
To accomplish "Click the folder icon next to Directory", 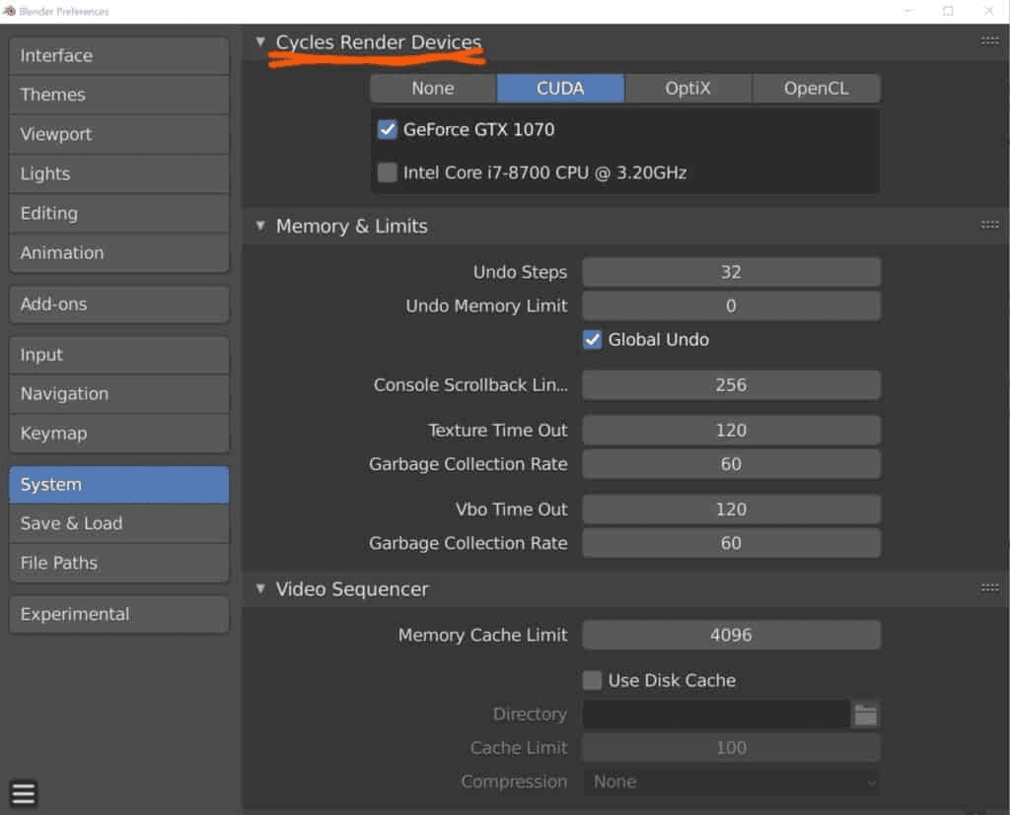I will coord(865,714).
